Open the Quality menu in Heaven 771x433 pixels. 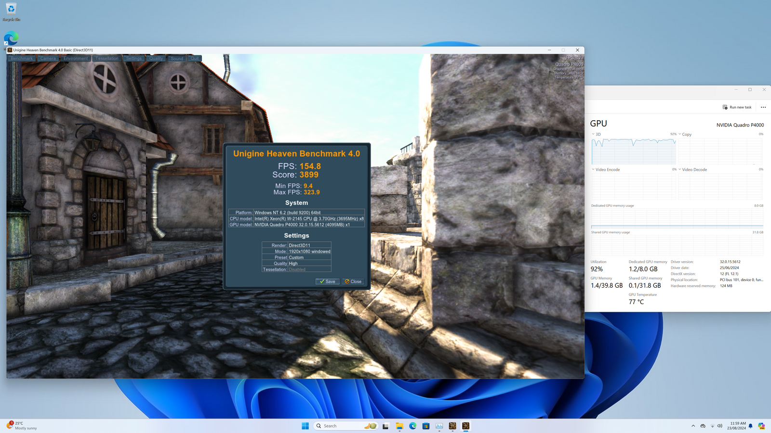pos(156,59)
